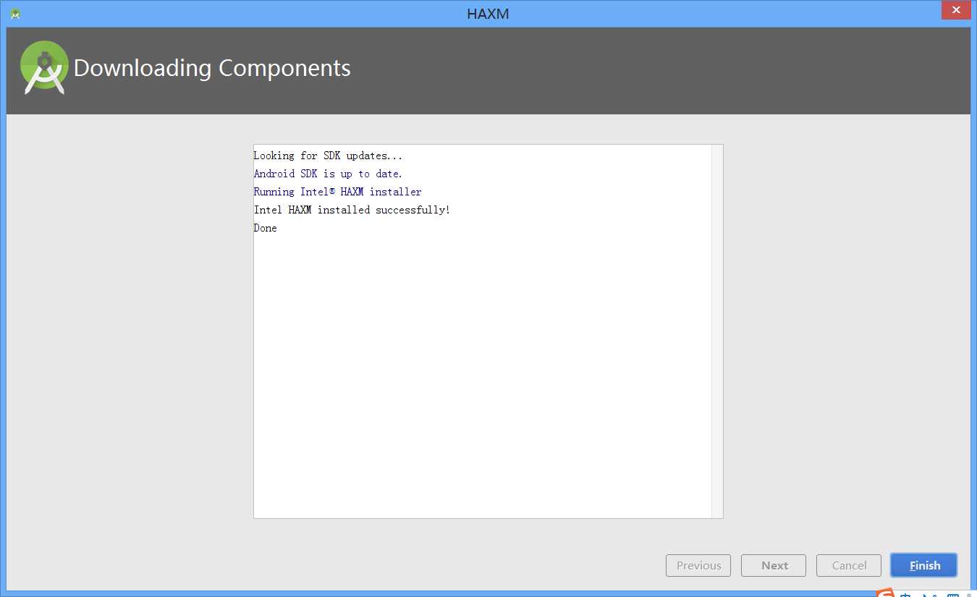Click the log panel's vertical scrollbar
This screenshot has width=977, height=597.
click(x=717, y=331)
